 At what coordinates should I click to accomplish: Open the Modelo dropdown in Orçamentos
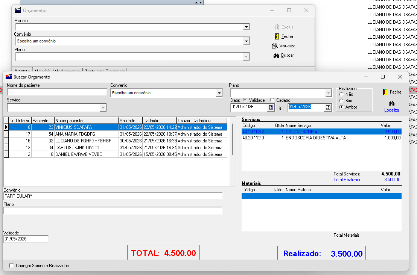[x=246, y=27]
